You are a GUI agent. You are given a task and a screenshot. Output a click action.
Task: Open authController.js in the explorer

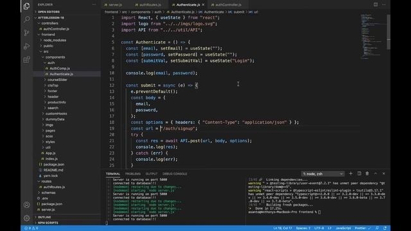pos(56,29)
